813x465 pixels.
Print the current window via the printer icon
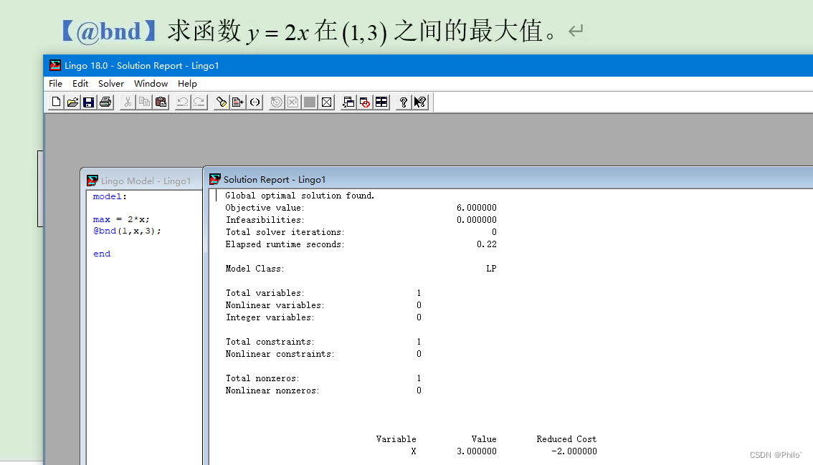(x=105, y=102)
